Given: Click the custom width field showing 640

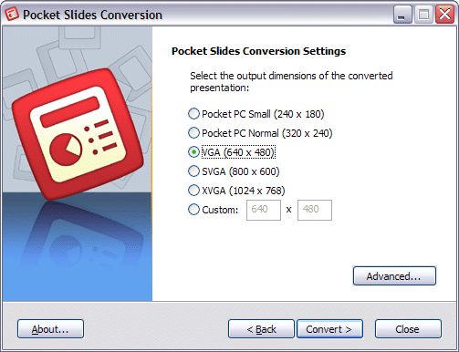Looking at the screenshot, I should pos(264,210).
